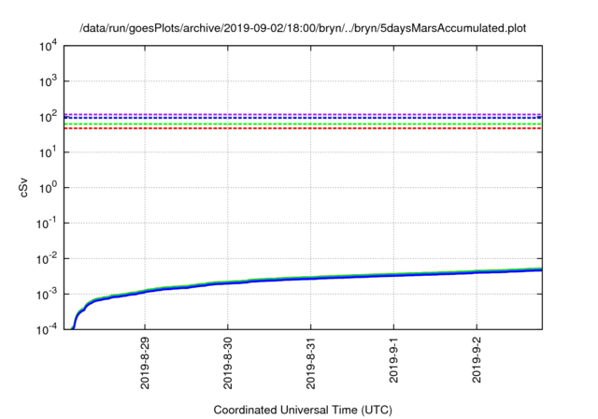Click the purple dashed threshold line
The height and width of the screenshot is (419, 598).
[303, 114]
